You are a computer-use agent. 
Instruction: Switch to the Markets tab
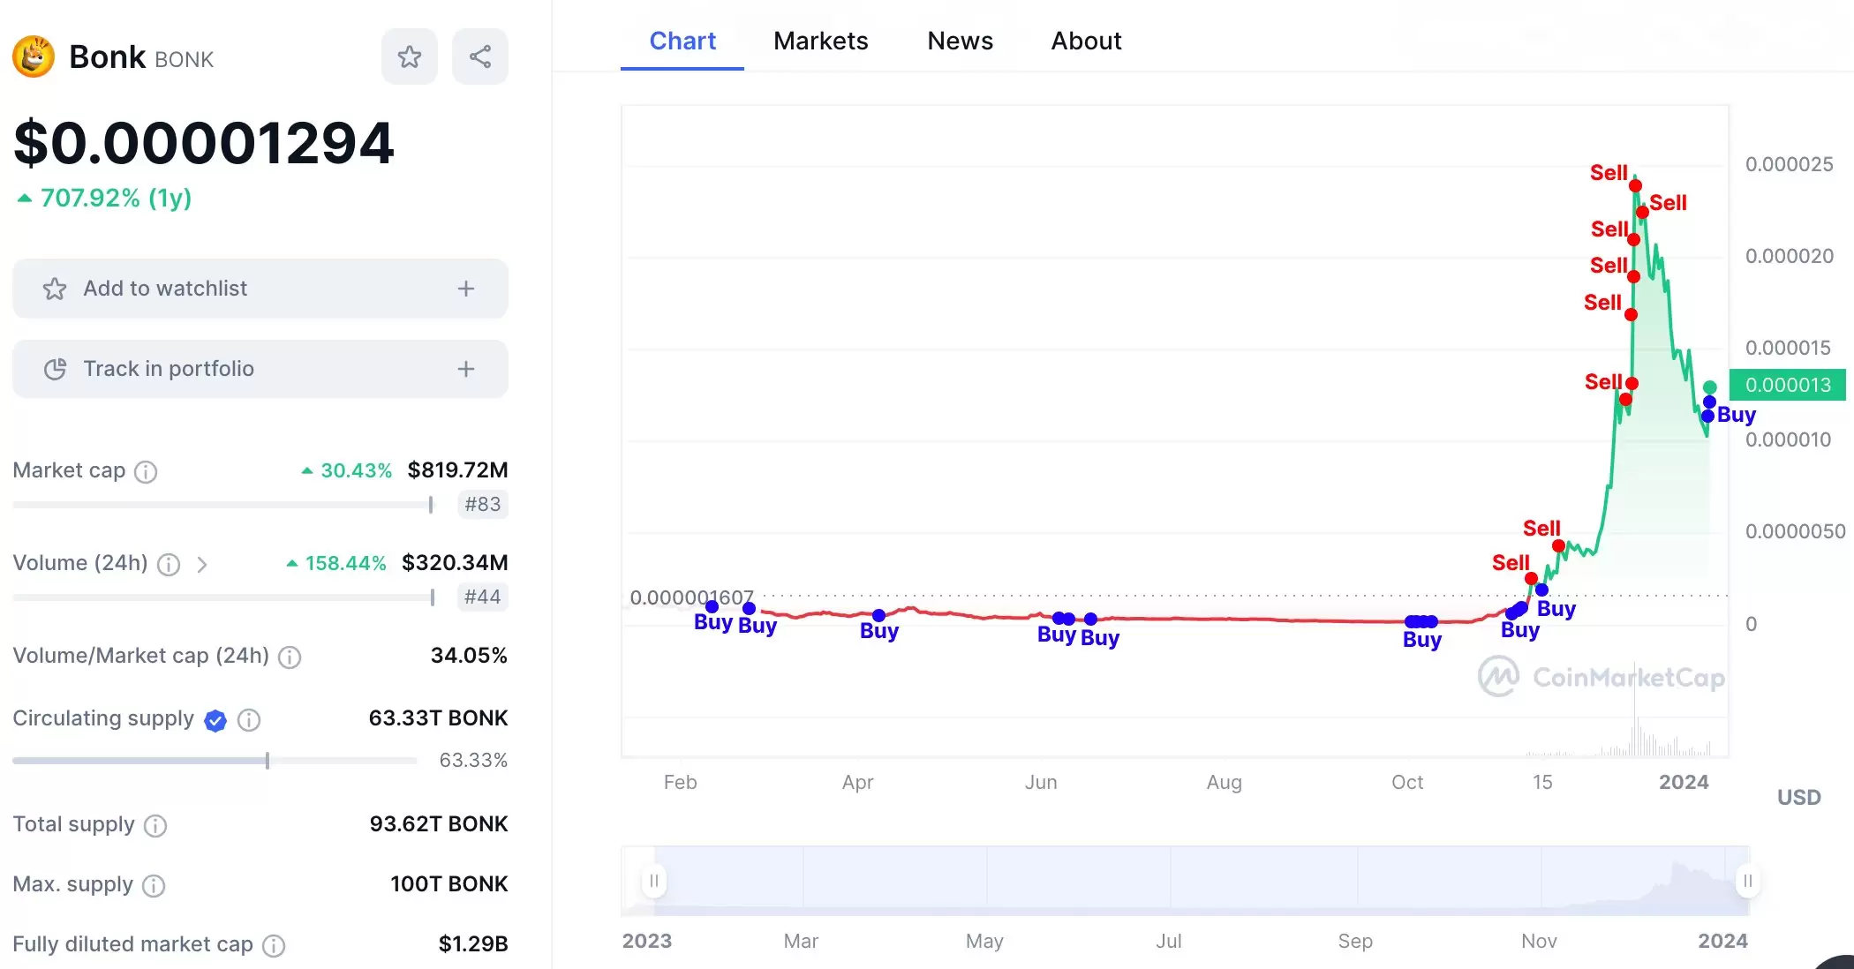820,41
